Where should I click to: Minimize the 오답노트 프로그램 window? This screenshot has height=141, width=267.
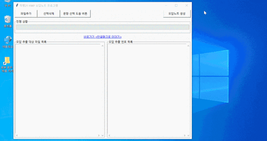pos(166,5)
